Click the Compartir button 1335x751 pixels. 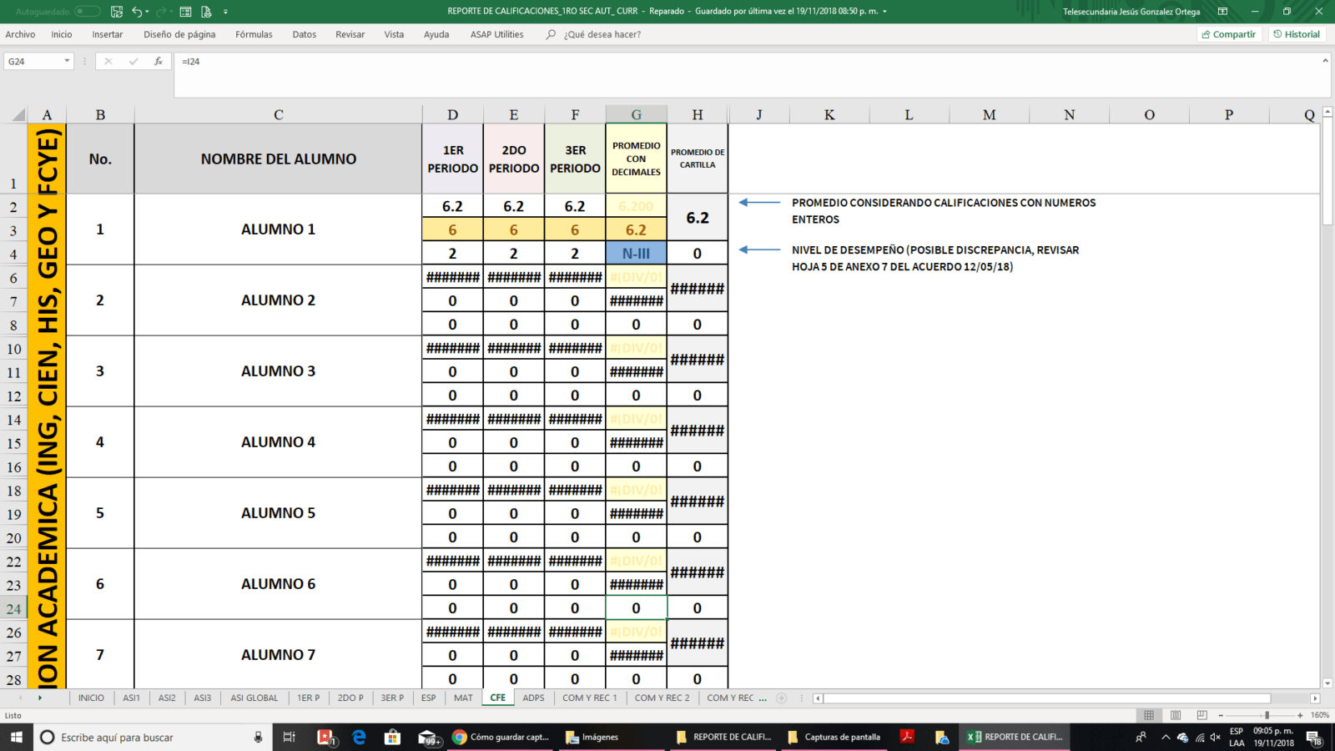point(1228,34)
